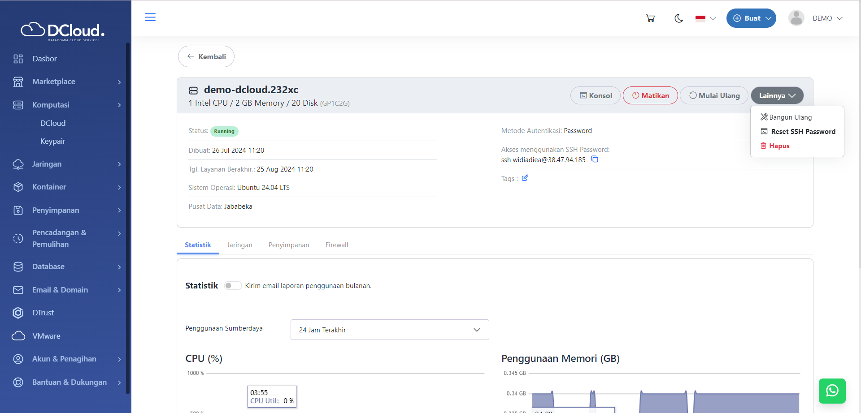The width and height of the screenshot is (861, 413).
Task: Go back with the Kembali button
Action: (x=206, y=56)
